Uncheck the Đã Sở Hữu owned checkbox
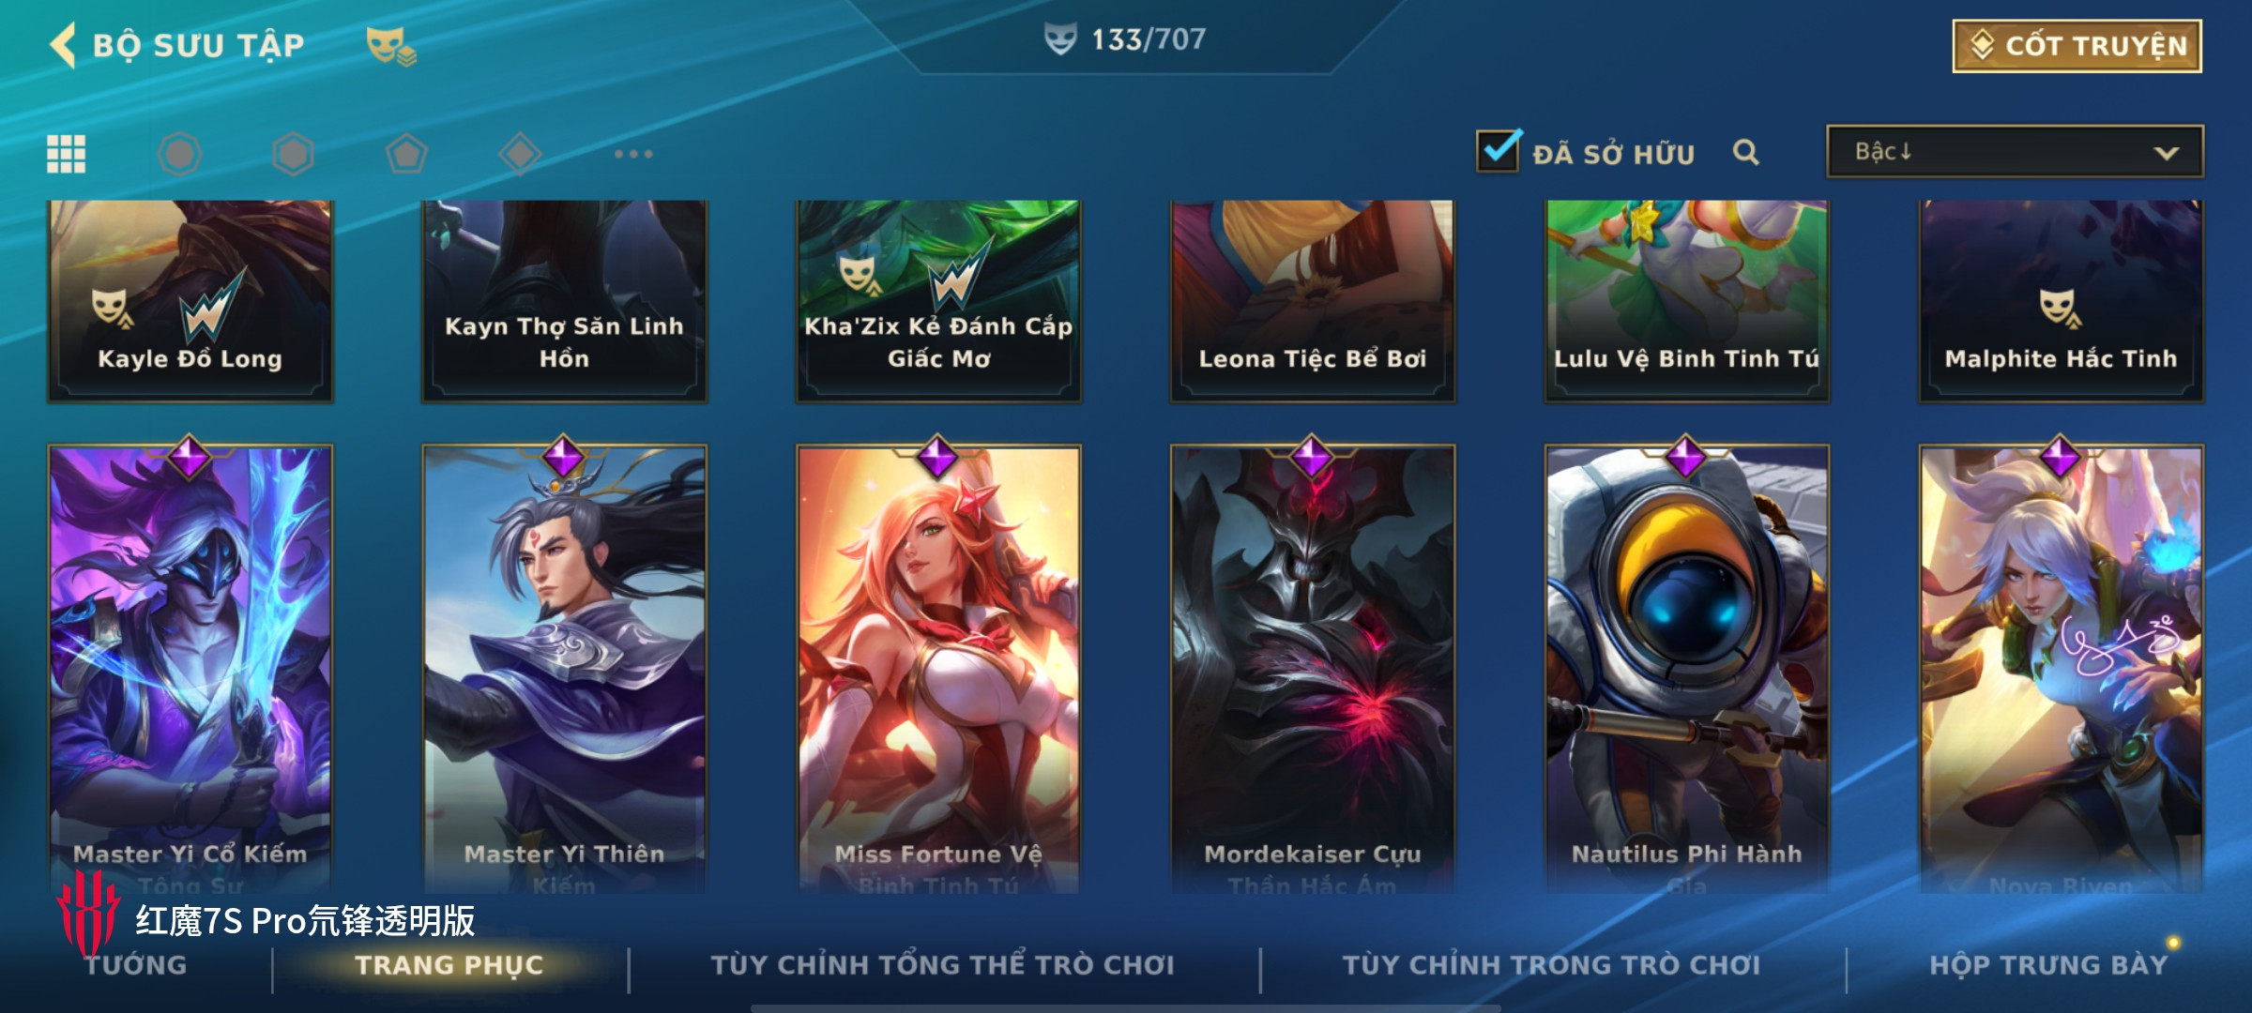 point(1499,150)
